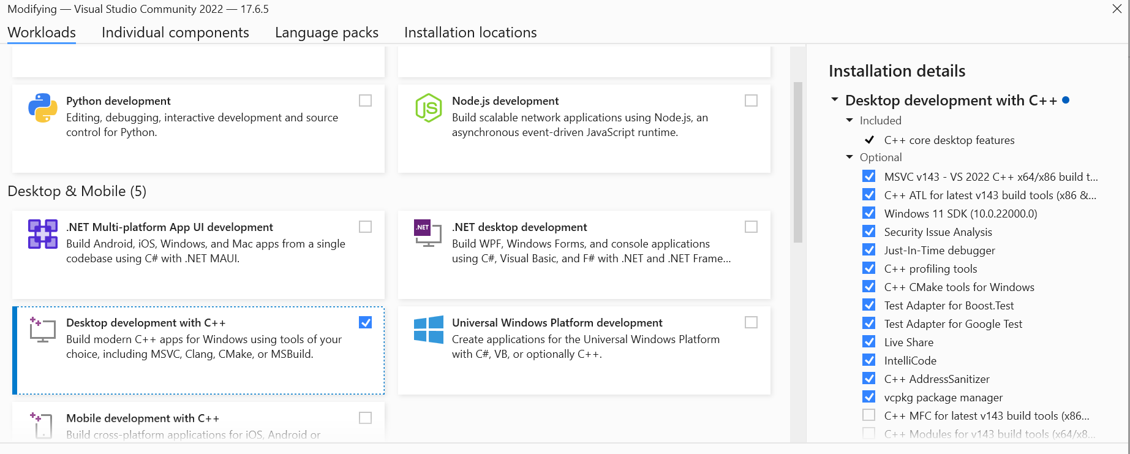Image resolution: width=1130 pixels, height=454 pixels.
Task: Uncheck MSVC v143 build tools option
Action: pyautogui.click(x=868, y=176)
